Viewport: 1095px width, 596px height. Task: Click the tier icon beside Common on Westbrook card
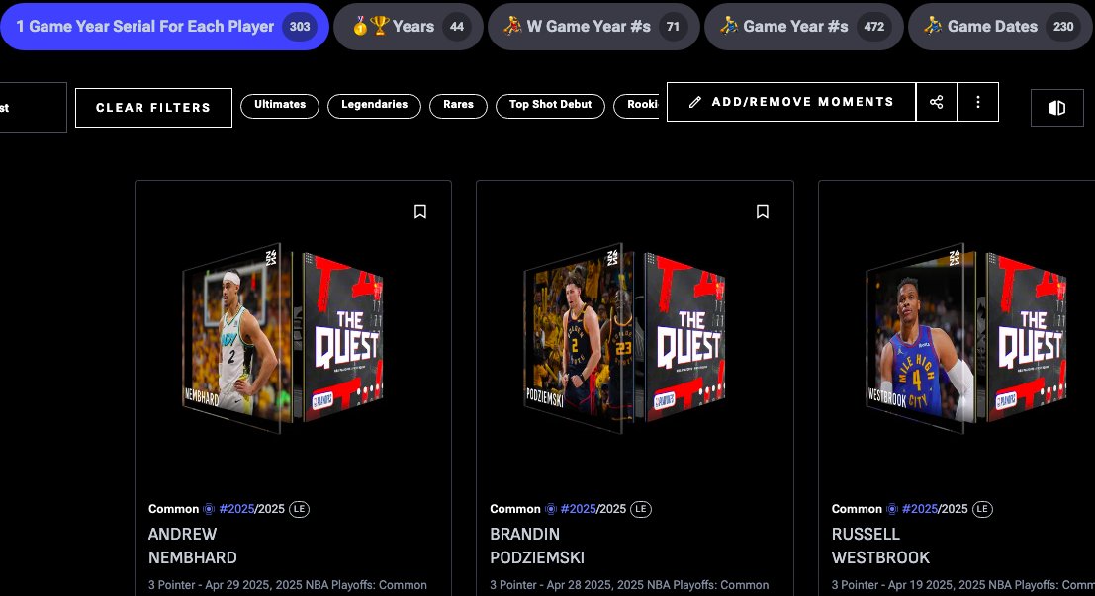(892, 509)
